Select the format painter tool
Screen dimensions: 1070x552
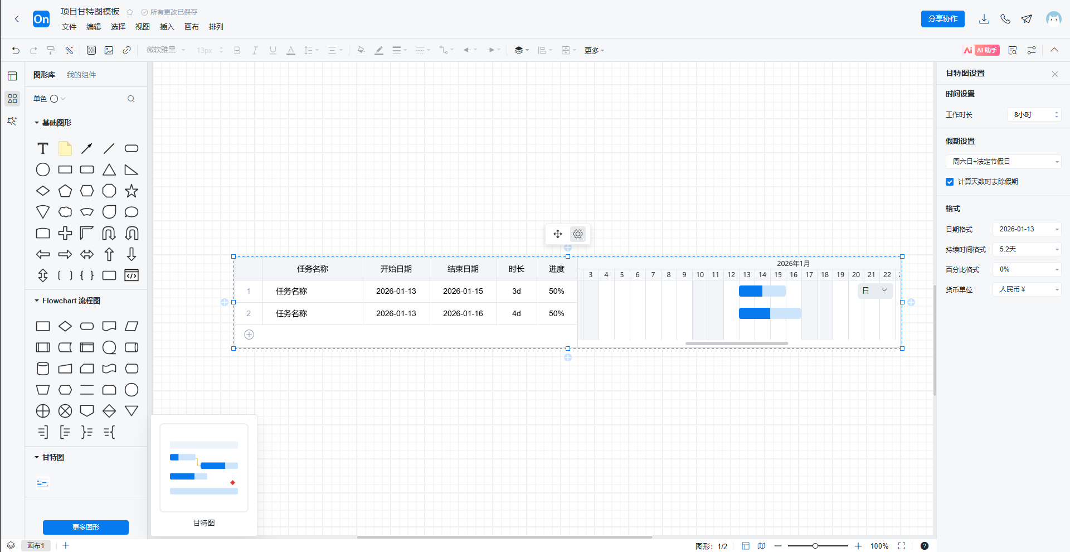pos(51,50)
